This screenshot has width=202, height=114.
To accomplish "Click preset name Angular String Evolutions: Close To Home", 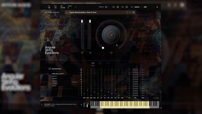I will click(83, 12).
